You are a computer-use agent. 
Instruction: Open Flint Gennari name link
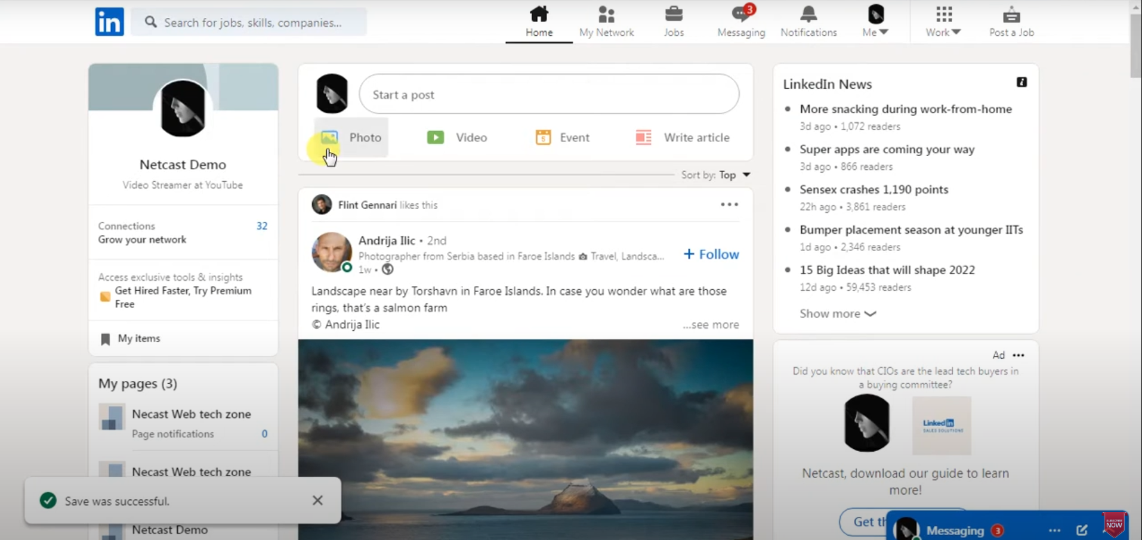point(367,205)
